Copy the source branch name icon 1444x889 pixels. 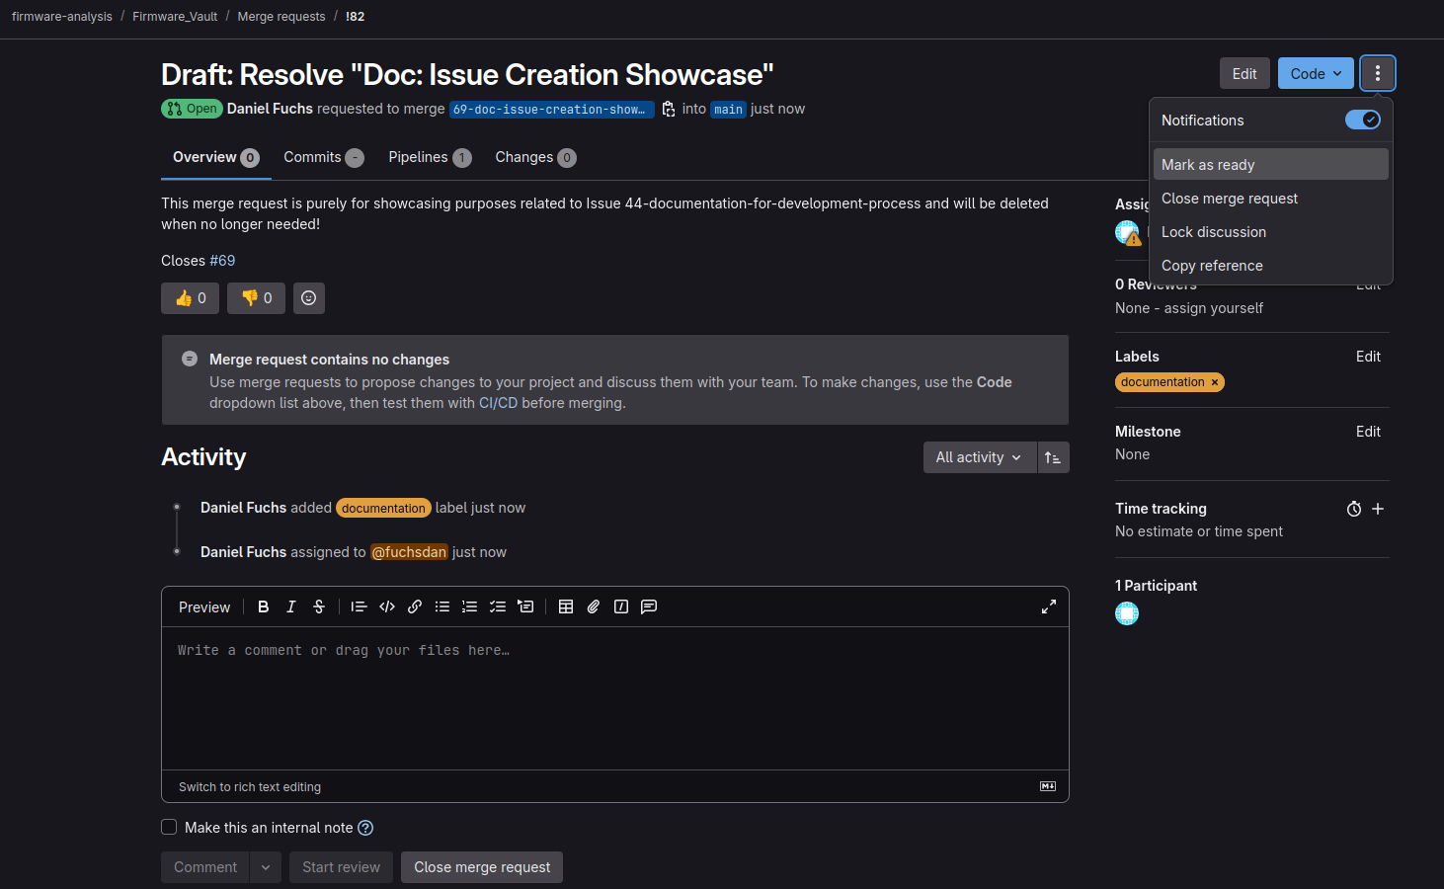tap(669, 109)
